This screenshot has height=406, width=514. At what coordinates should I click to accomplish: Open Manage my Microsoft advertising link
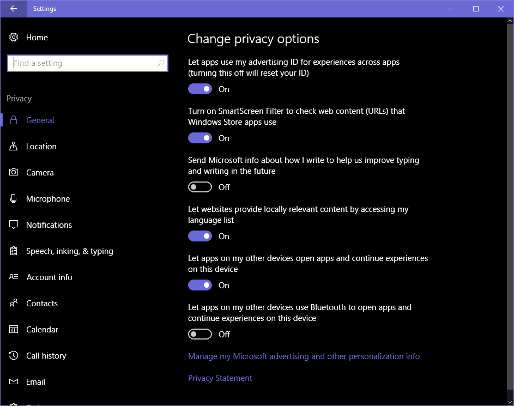(x=304, y=356)
